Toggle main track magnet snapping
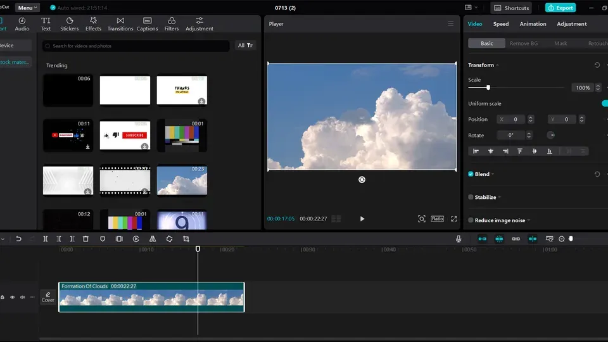608x342 pixels. click(483, 239)
